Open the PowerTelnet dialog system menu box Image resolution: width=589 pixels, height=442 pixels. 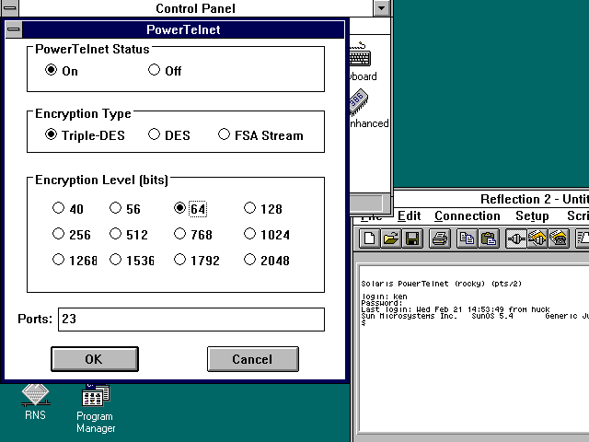click(x=14, y=29)
